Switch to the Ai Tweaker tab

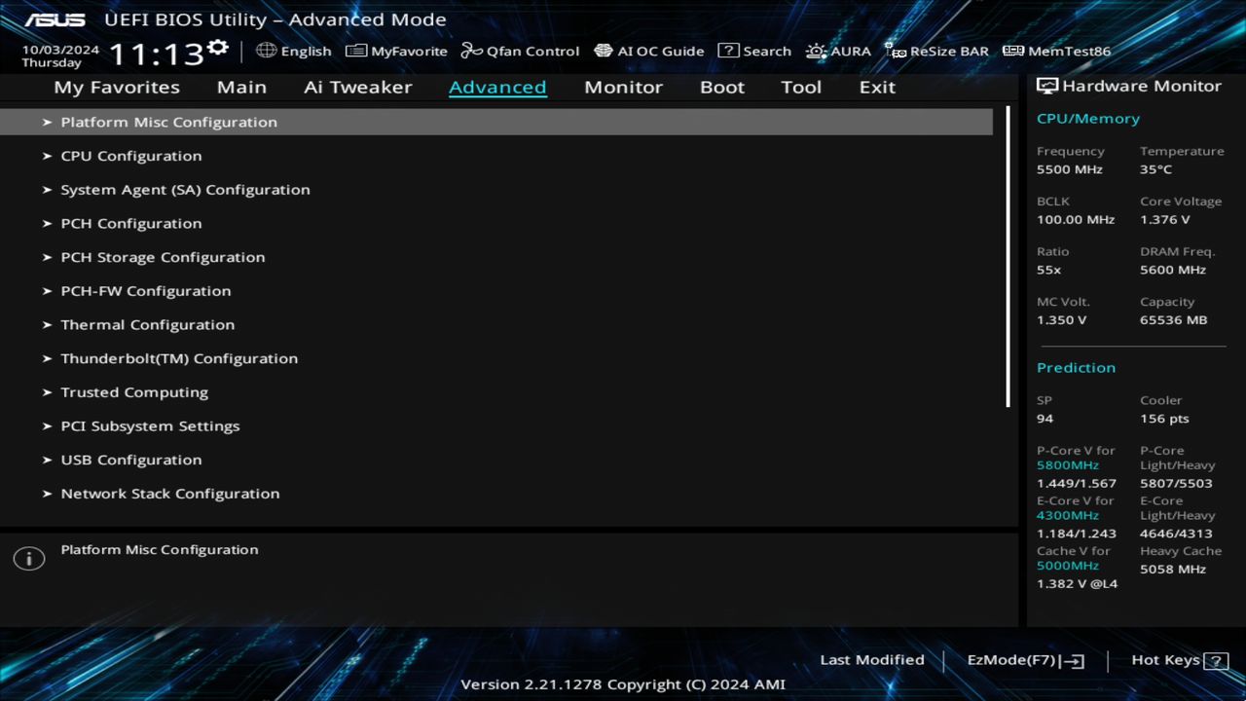point(357,87)
